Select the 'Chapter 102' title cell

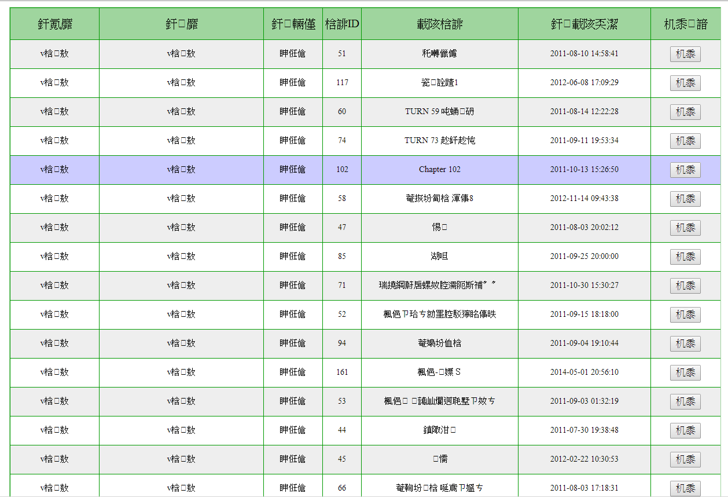click(x=440, y=170)
